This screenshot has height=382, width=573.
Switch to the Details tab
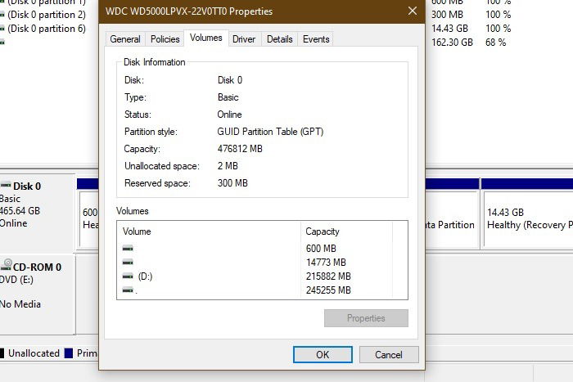tap(280, 39)
